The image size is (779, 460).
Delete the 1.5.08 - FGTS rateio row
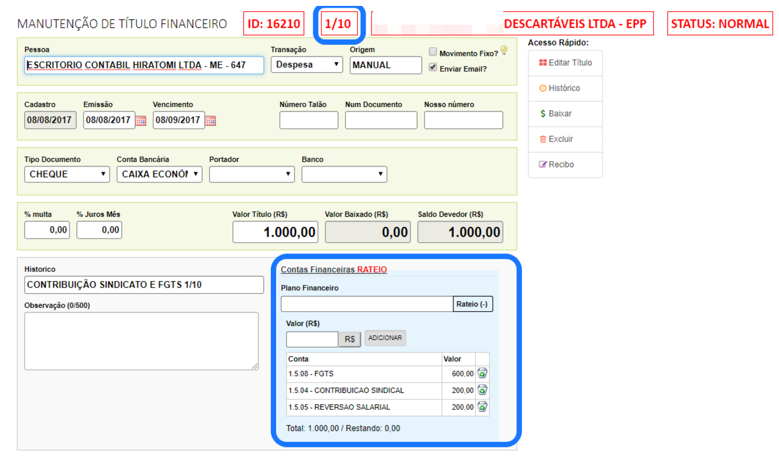482,374
